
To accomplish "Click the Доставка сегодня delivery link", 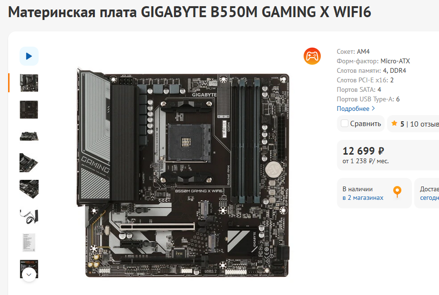I will [x=429, y=193].
